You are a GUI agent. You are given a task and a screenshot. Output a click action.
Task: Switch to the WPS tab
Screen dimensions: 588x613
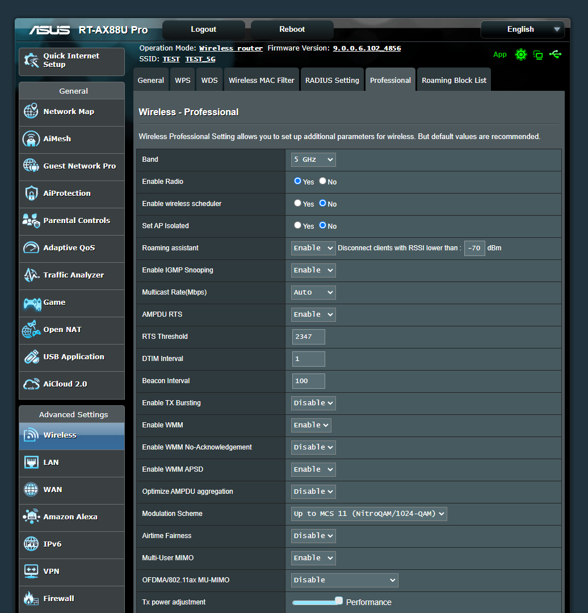click(183, 80)
